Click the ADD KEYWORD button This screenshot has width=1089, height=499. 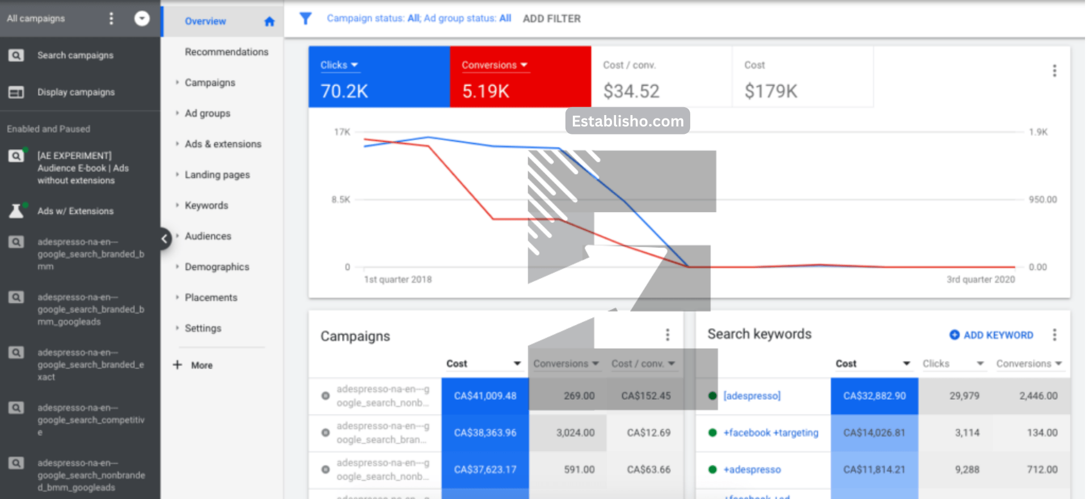991,335
